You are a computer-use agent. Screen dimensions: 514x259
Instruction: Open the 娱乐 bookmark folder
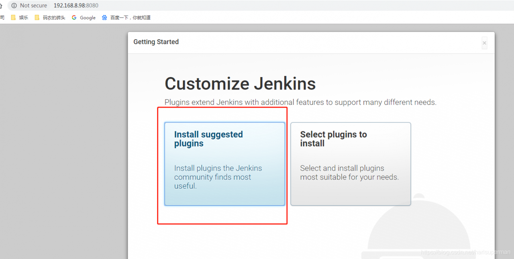point(20,18)
